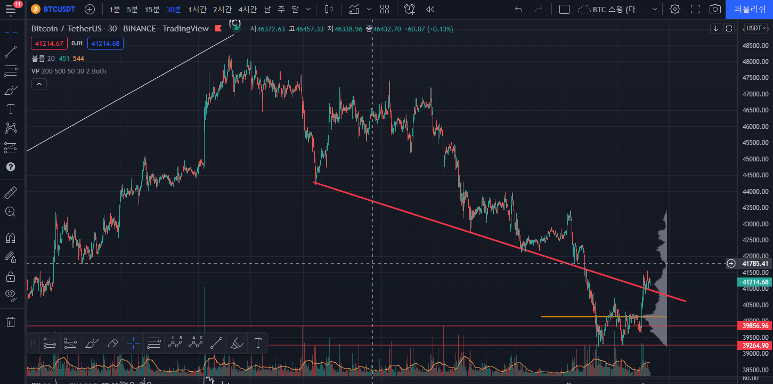
Task: Select the monthly 달 timeframe
Action: coord(295,9)
